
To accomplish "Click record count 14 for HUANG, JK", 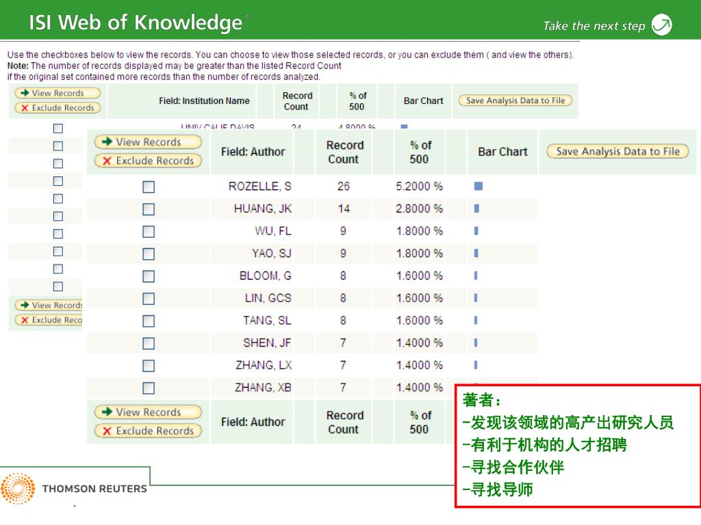I will click(x=344, y=208).
